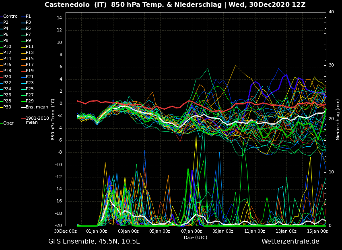Image resolution: width=342 pixels, height=250 pixels.
Task: Click the "Date (UTC)" axis title
Action: [196, 237]
